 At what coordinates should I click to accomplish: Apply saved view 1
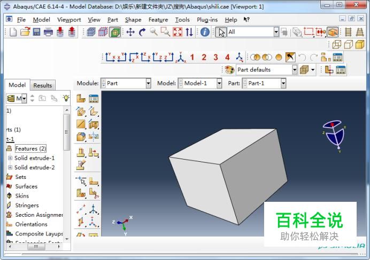[x=192, y=57]
